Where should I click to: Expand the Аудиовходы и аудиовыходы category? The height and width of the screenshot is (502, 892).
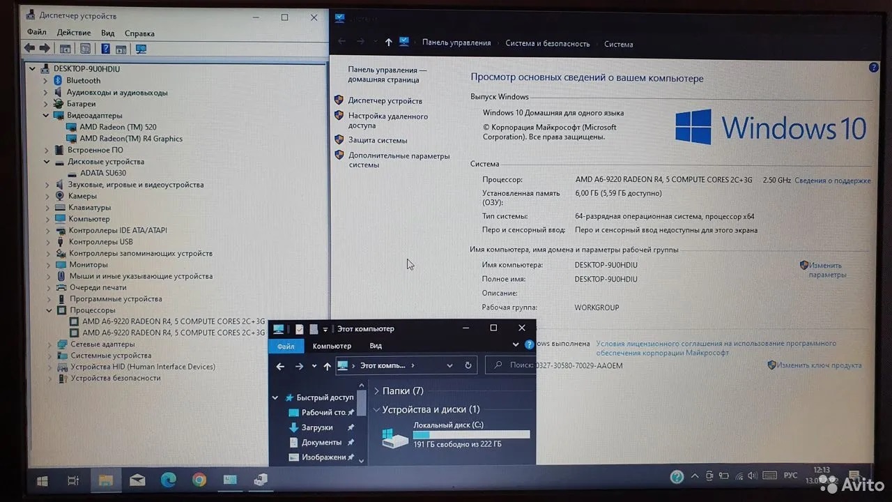46,93
